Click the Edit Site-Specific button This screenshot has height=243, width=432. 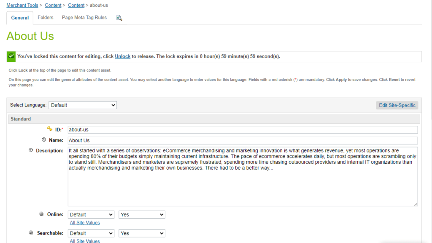click(x=397, y=105)
